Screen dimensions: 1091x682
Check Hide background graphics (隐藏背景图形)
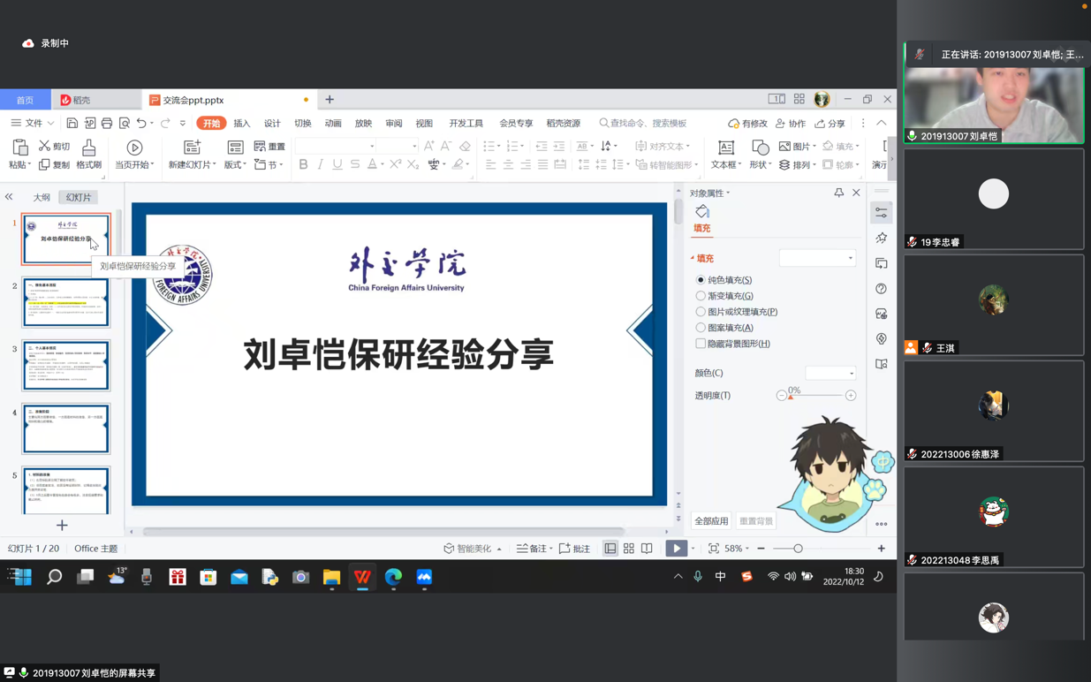coord(701,344)
